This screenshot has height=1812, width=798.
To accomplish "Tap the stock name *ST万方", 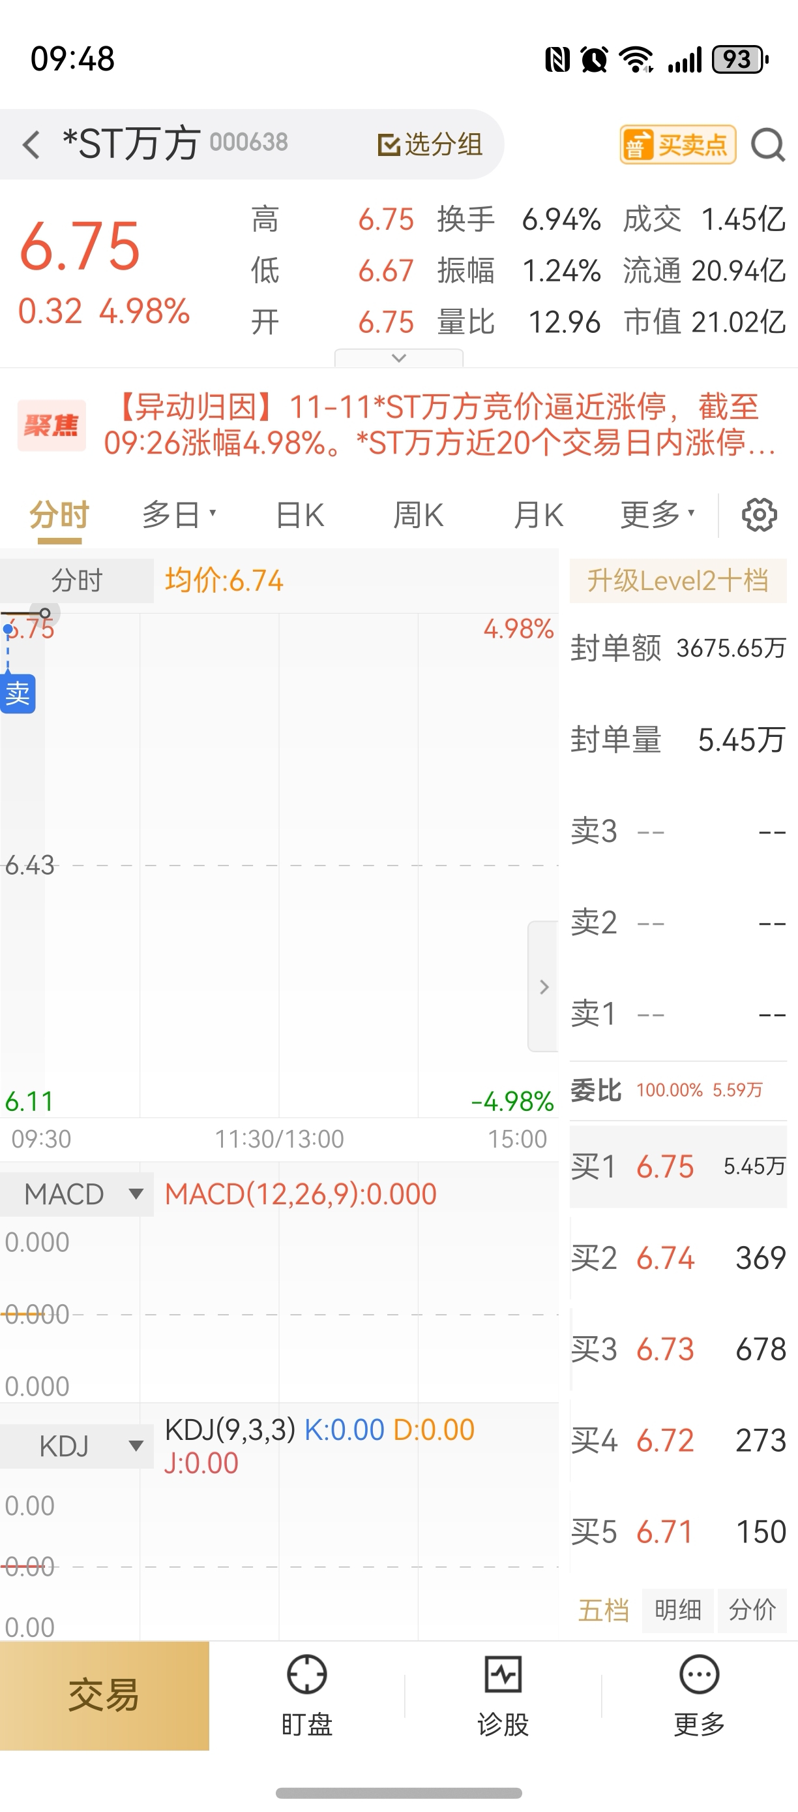I will 131,144.
